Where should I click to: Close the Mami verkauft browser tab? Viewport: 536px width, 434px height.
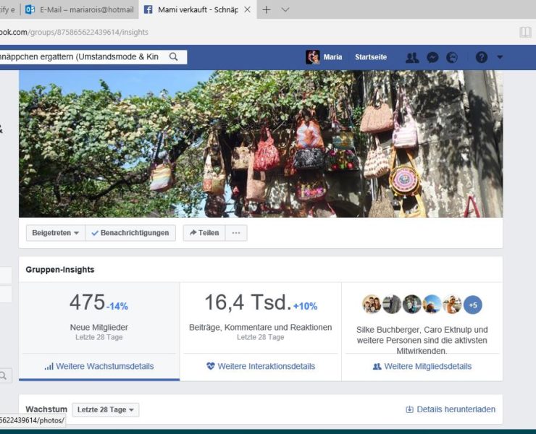pyautogui.click(x=248, y=9)
